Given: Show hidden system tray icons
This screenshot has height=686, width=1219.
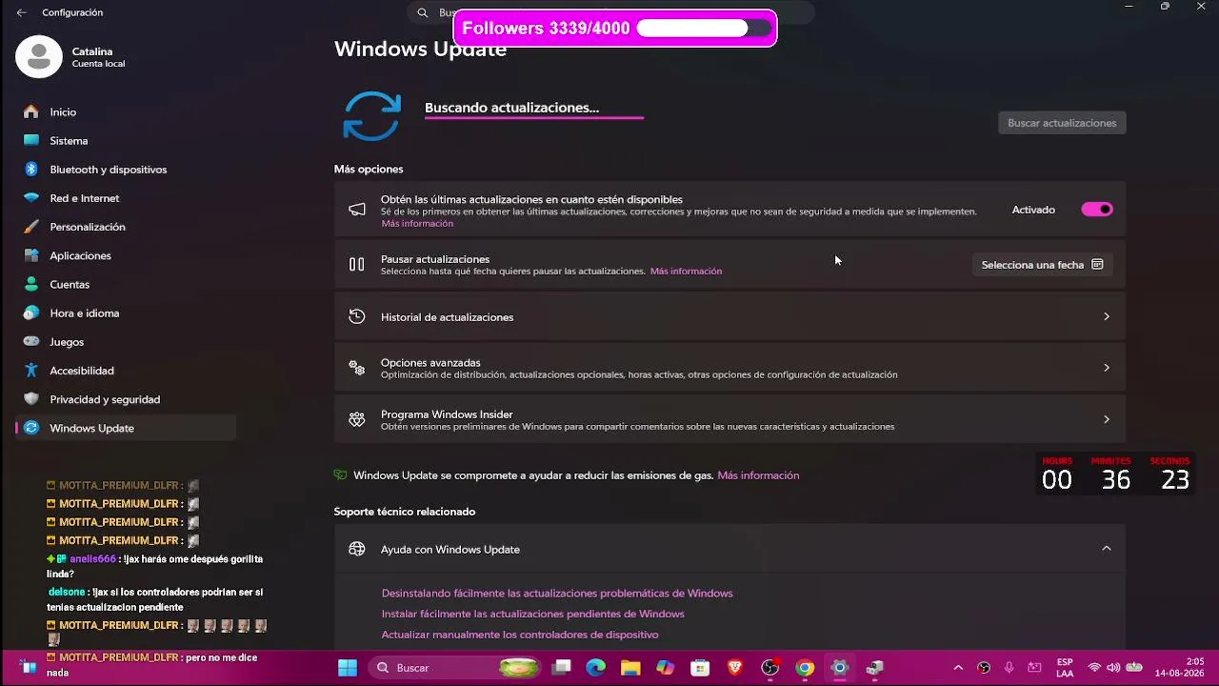Looking at the screenshot, I should coord(958,668).
